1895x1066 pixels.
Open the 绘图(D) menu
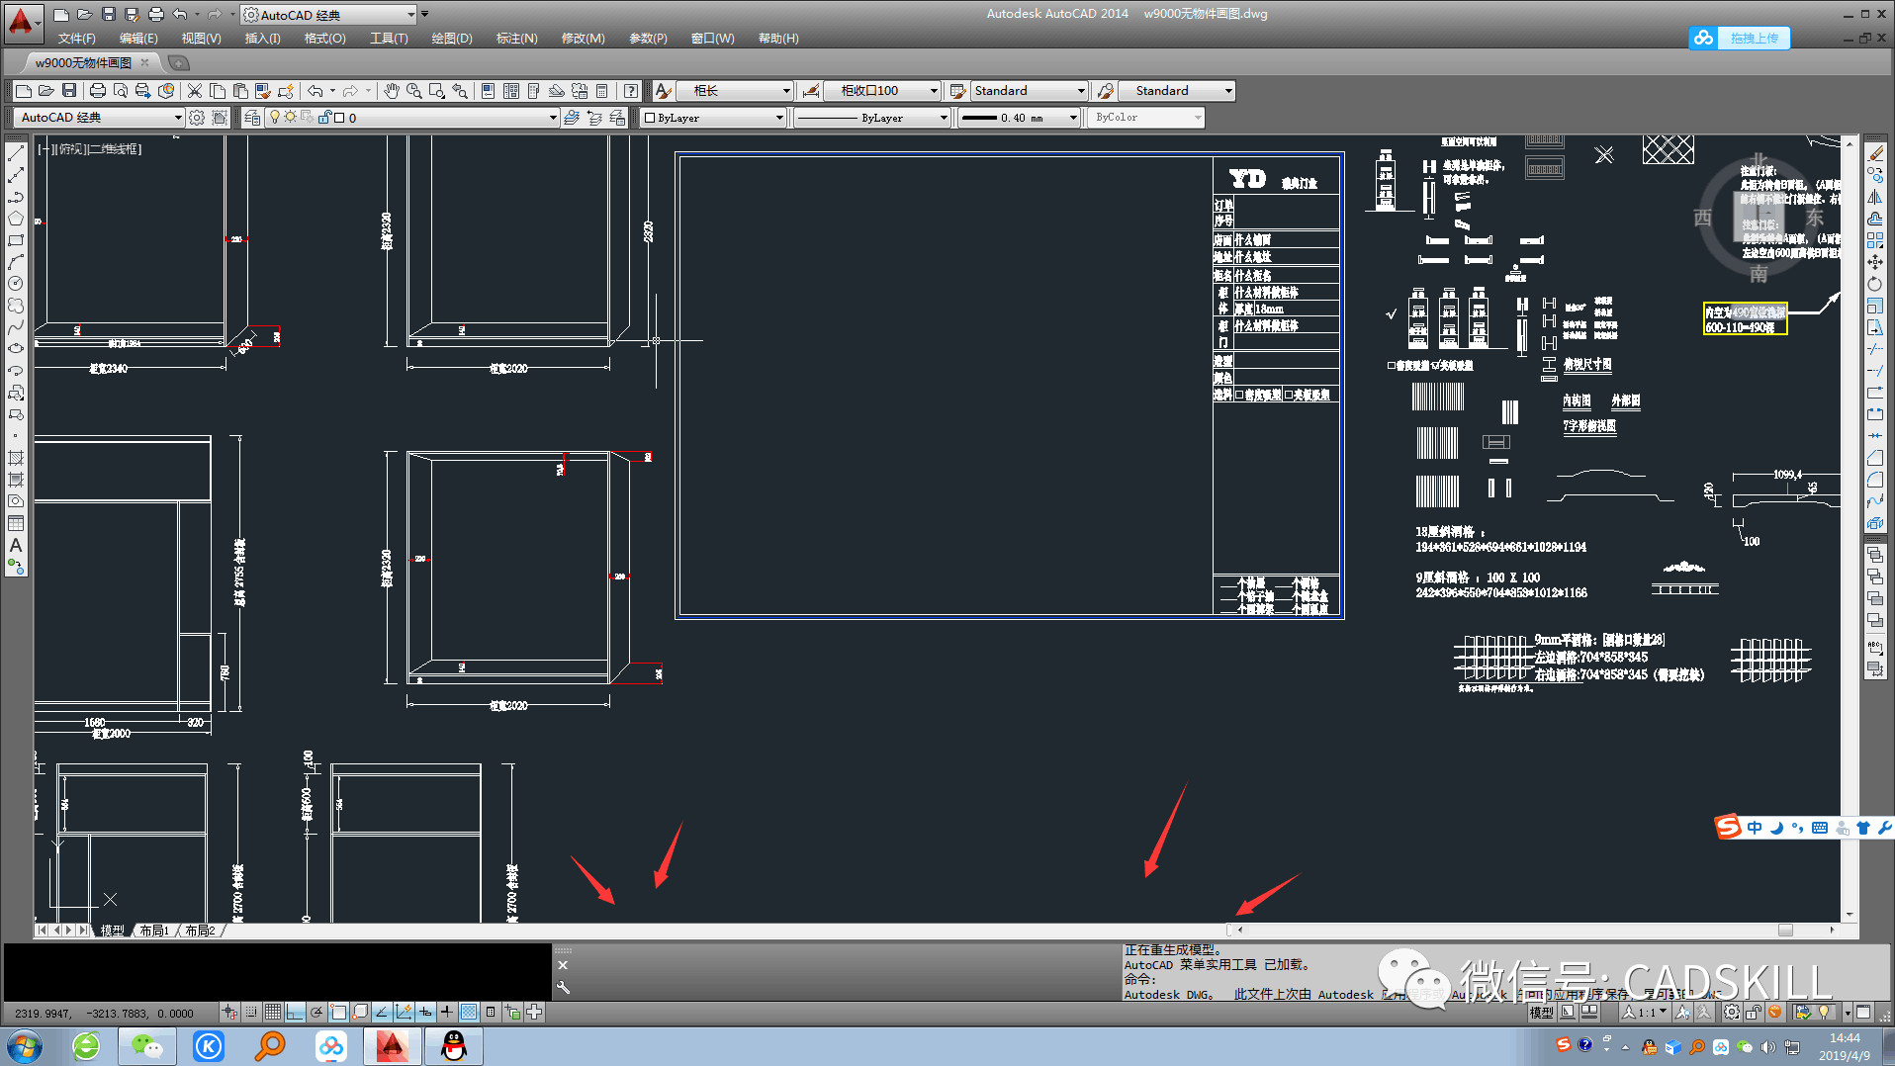pyautogui.click(x=451, y=39)
